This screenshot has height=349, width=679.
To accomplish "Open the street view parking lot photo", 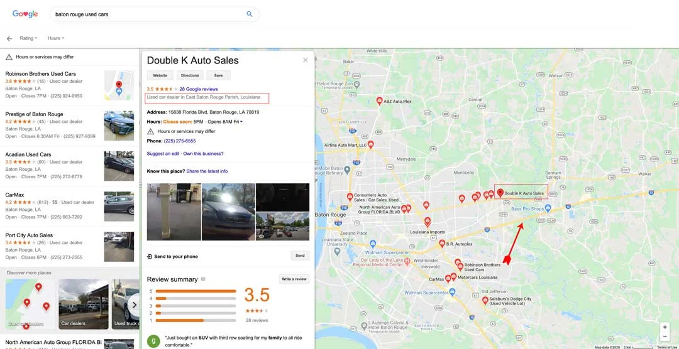I will tap(283, 226).
